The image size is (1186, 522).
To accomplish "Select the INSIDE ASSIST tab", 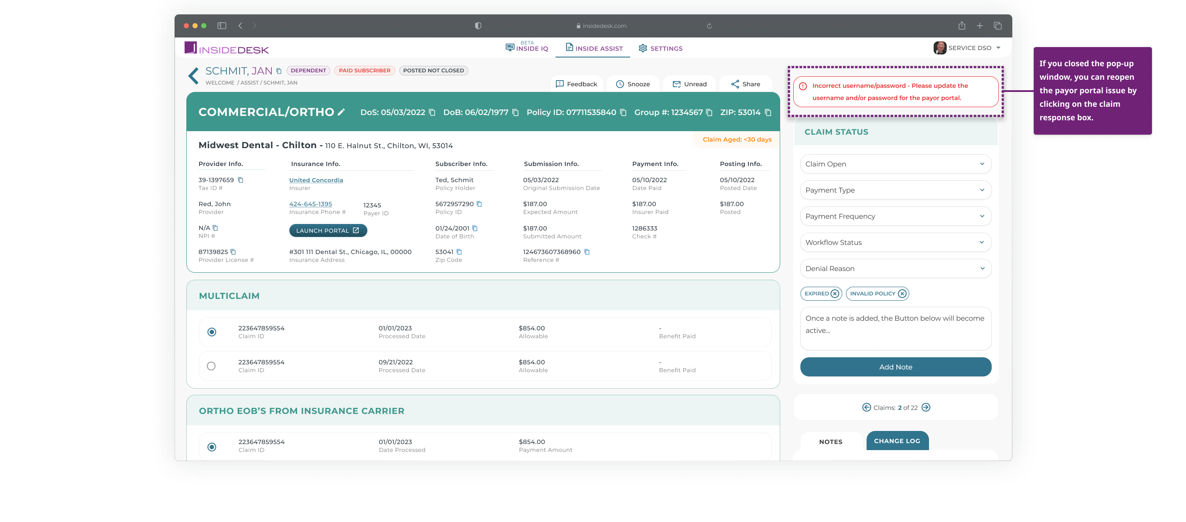I will (x=593, y=48).
